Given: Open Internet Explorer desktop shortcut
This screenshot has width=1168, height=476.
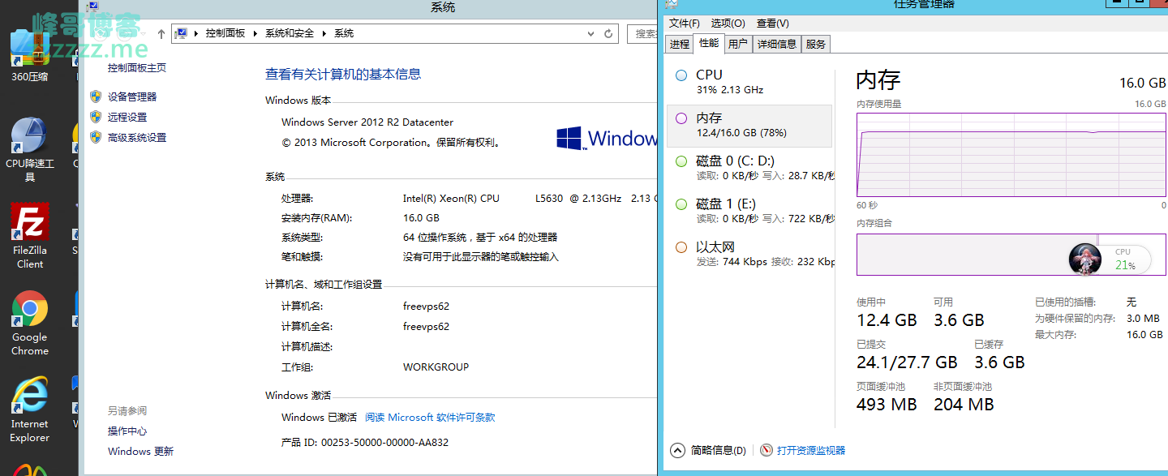Looking at the screenshot, I should 30,410.
